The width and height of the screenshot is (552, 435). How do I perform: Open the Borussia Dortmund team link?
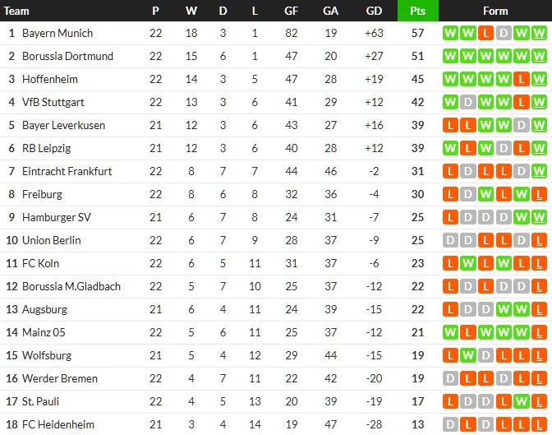click(x=67, y=57)
